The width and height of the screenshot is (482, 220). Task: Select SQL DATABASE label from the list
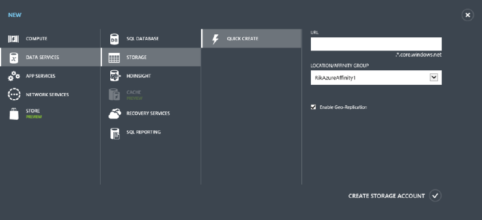tap(142, 38)
